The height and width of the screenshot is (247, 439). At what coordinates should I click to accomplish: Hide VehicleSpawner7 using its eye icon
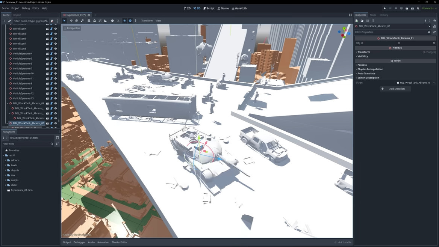(x=56, y=69)
